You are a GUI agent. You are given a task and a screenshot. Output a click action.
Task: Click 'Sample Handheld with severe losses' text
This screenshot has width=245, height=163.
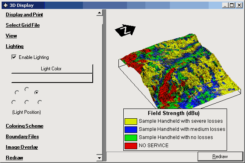(x=181, y=121)
